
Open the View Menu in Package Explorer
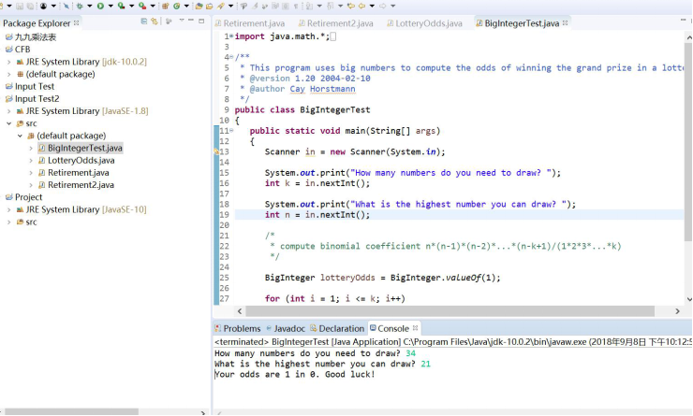point(180,22)
